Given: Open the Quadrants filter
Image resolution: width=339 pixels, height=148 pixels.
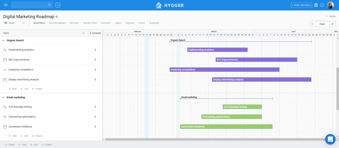Looking at the screenshot, I should 154,23.
